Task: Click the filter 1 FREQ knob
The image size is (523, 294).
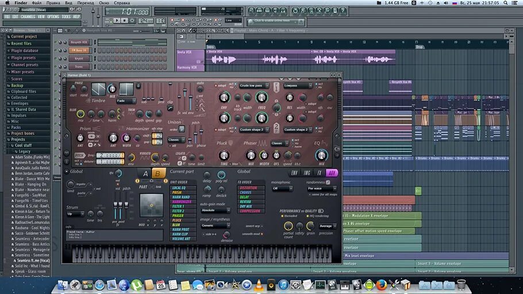Action: click(261, 98)
